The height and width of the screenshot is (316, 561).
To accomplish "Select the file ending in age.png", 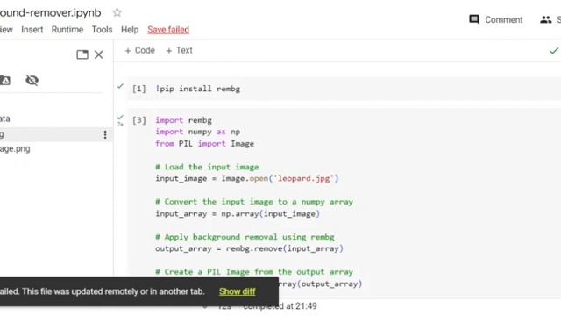I will (15, 148).
